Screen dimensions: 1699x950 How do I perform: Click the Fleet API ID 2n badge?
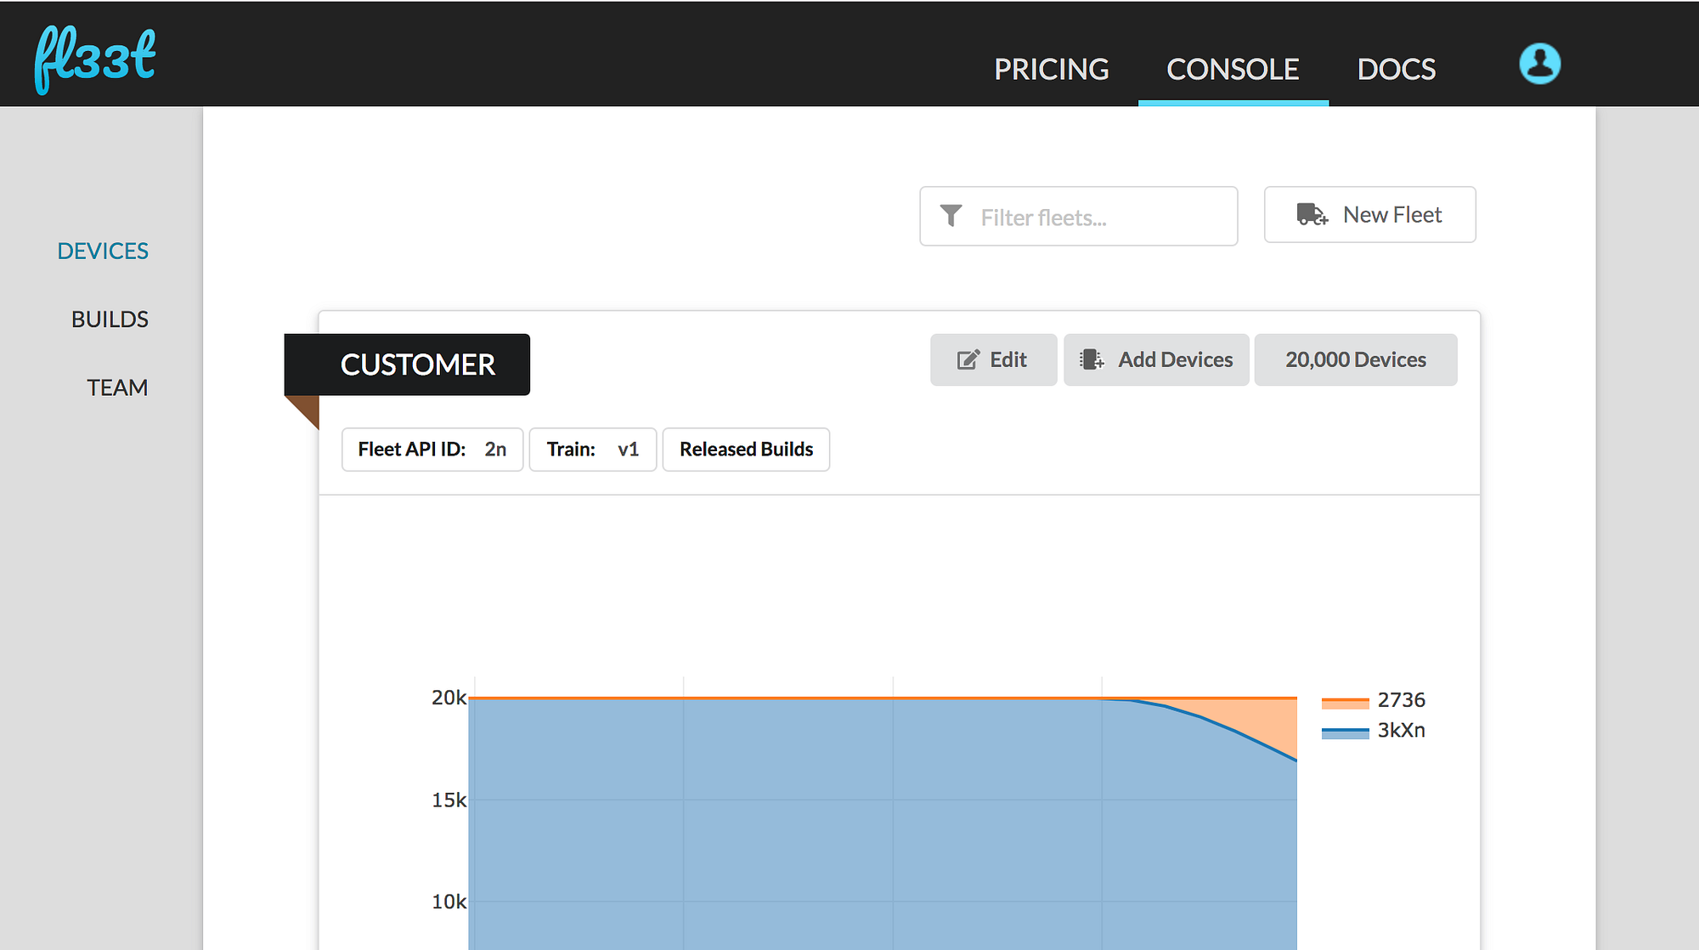tap(432, 450)
